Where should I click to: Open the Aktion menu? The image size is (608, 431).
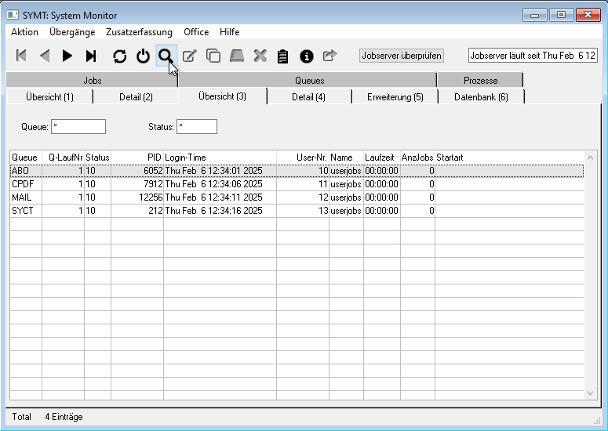[24, 32]
